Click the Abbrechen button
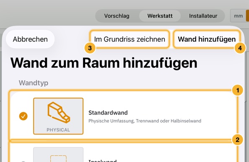 [x=30, y=39]
